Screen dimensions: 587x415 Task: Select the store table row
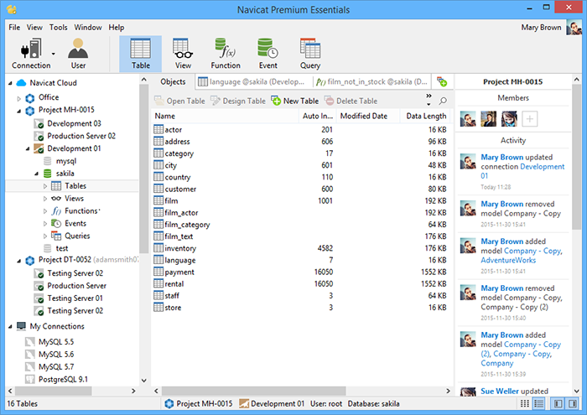pyautogui.click(x=300, y=308)
